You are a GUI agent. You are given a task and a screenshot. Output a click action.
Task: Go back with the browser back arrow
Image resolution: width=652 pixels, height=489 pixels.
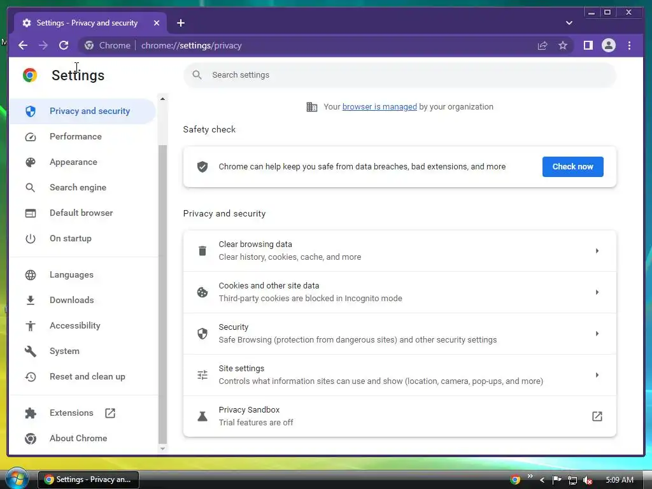tap(23, 45)
